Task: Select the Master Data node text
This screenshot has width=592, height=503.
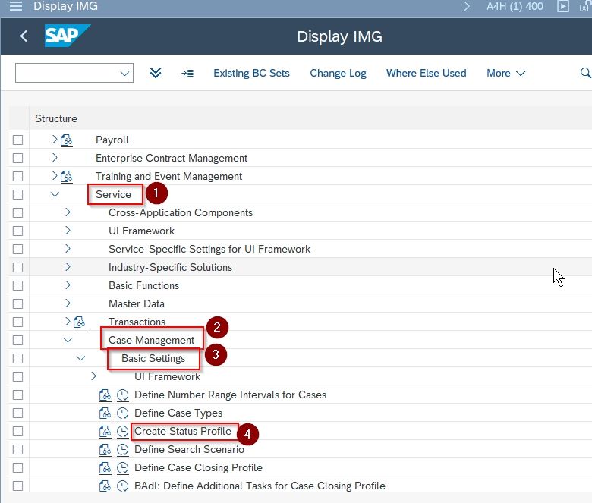Action: pos(137,303)
